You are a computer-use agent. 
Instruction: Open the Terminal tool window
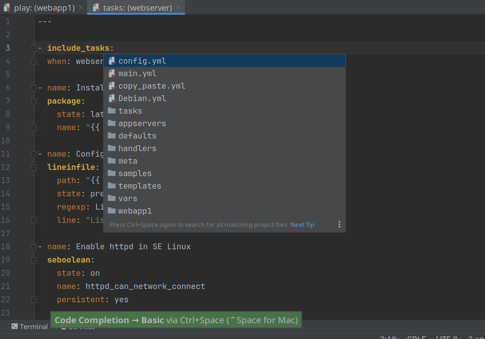(x=29, y=326)
